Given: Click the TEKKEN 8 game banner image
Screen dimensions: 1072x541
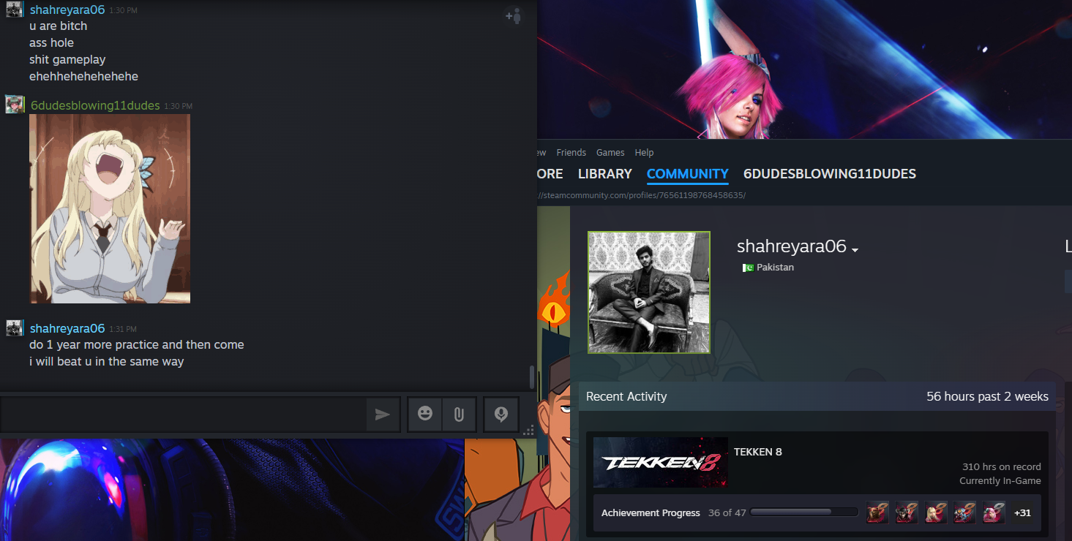Looking at the screenshot, I should 661,463.
